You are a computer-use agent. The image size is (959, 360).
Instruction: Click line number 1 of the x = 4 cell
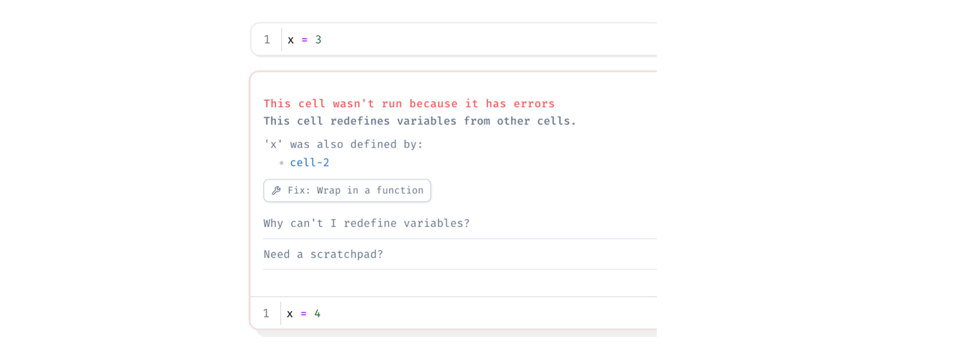point(266,314)
